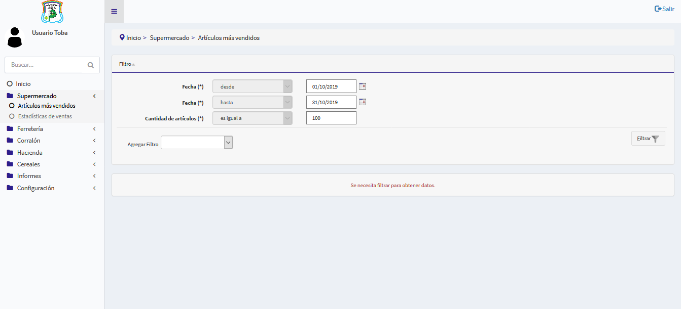681x309 pixels.
Task: Click the search magnifier icon in sidebar
Action: click(91, 65)
